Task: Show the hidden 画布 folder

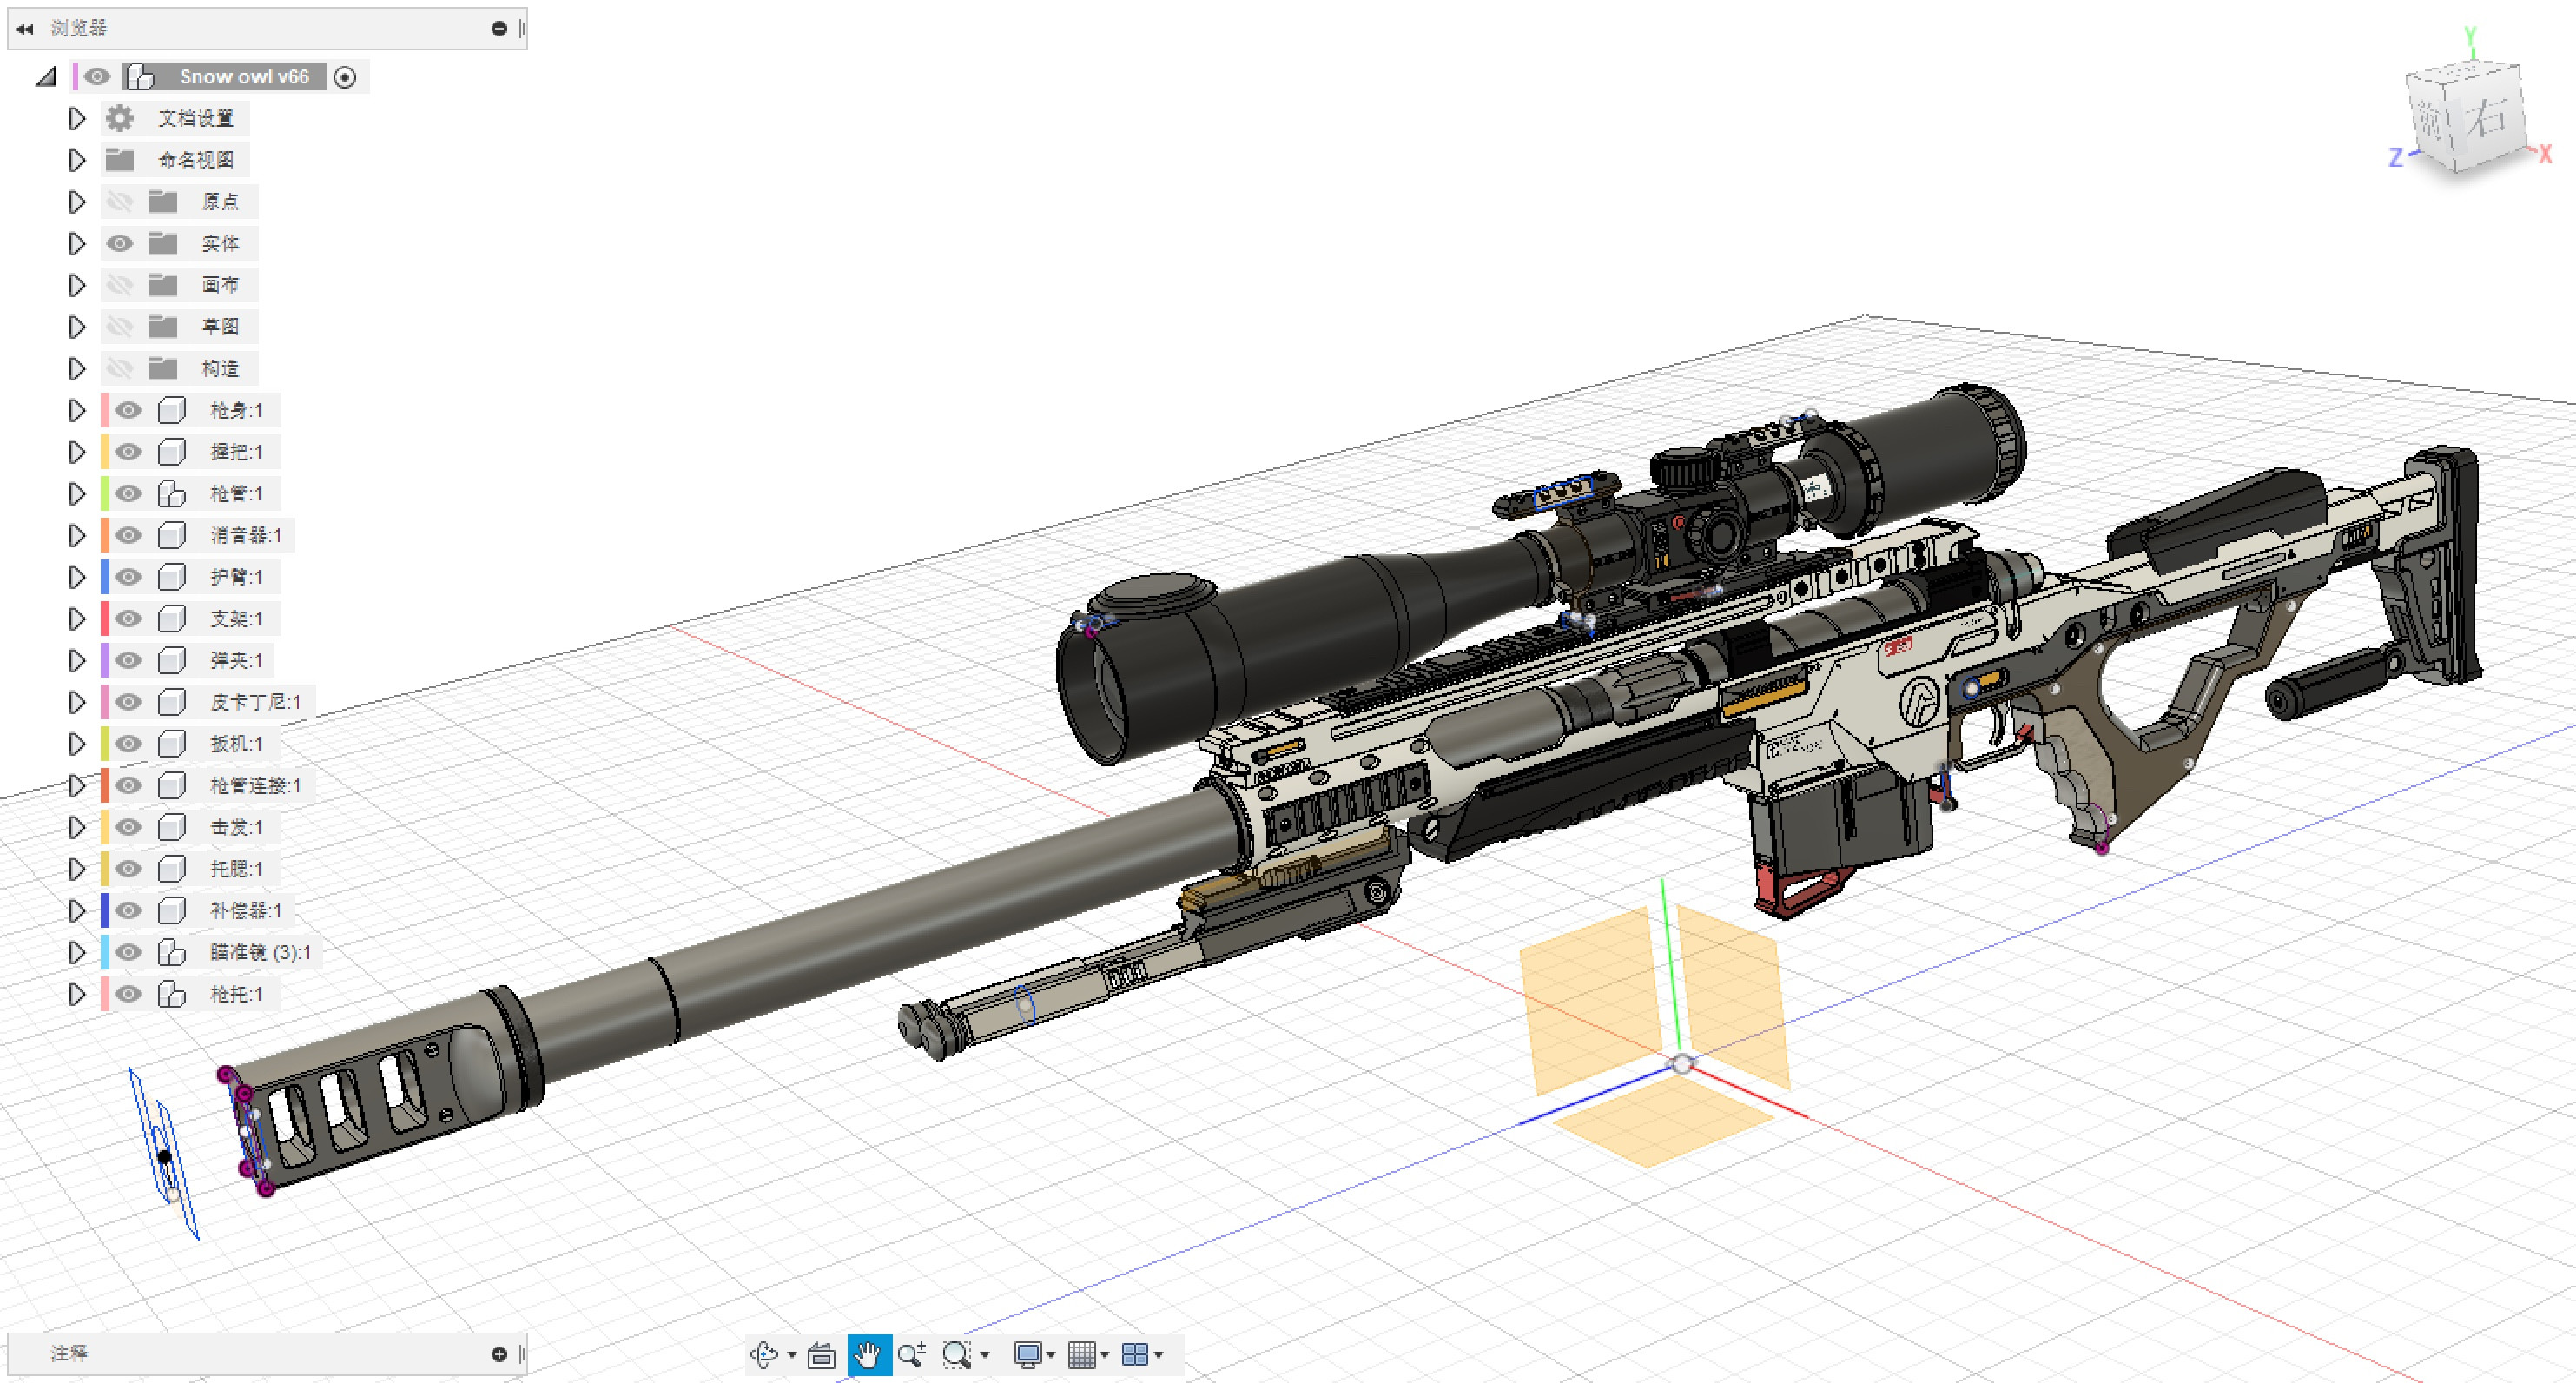Action: (x=120, y=285)
